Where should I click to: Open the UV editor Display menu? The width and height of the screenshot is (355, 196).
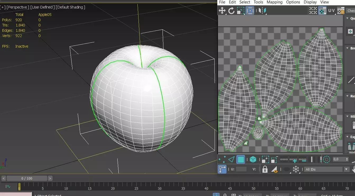(310, 2)
